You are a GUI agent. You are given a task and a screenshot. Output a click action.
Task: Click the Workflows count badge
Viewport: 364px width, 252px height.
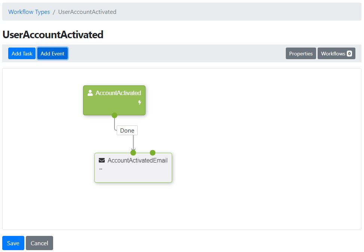click(x=349, y=54)
